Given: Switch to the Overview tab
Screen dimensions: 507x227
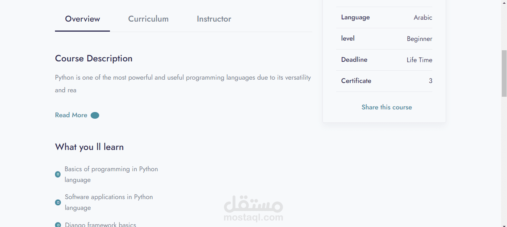Looking at the screenshot, I should [x=82, y=19].
